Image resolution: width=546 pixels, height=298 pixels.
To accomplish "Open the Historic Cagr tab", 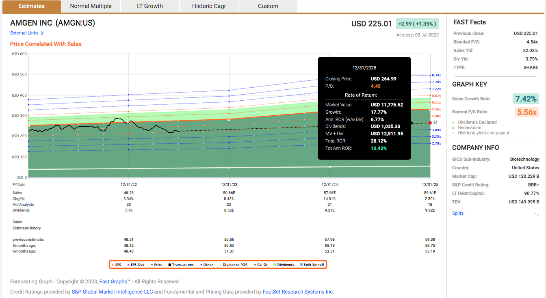I will click(209, 6).
